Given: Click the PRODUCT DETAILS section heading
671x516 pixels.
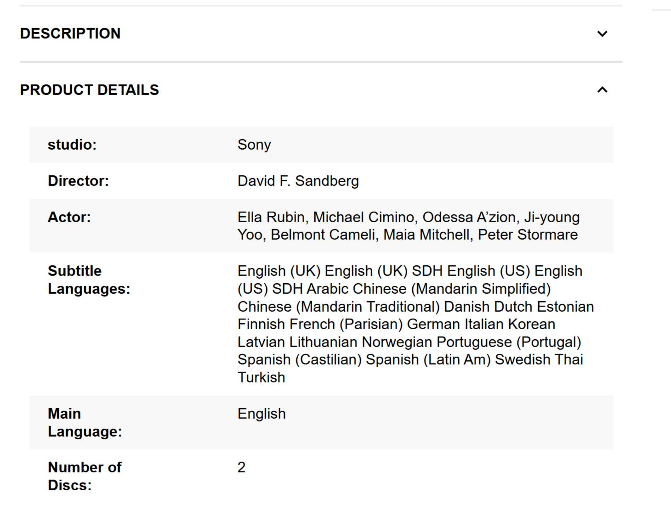Looking at the screenshot, I should 90,90.
